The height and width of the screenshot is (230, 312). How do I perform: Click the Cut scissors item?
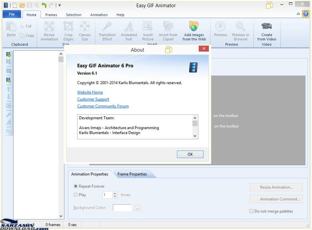(x=26, y=26)
